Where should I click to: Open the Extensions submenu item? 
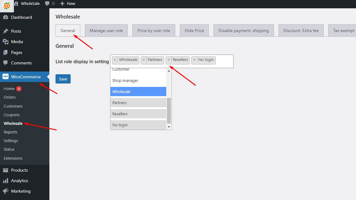(13, 158)
